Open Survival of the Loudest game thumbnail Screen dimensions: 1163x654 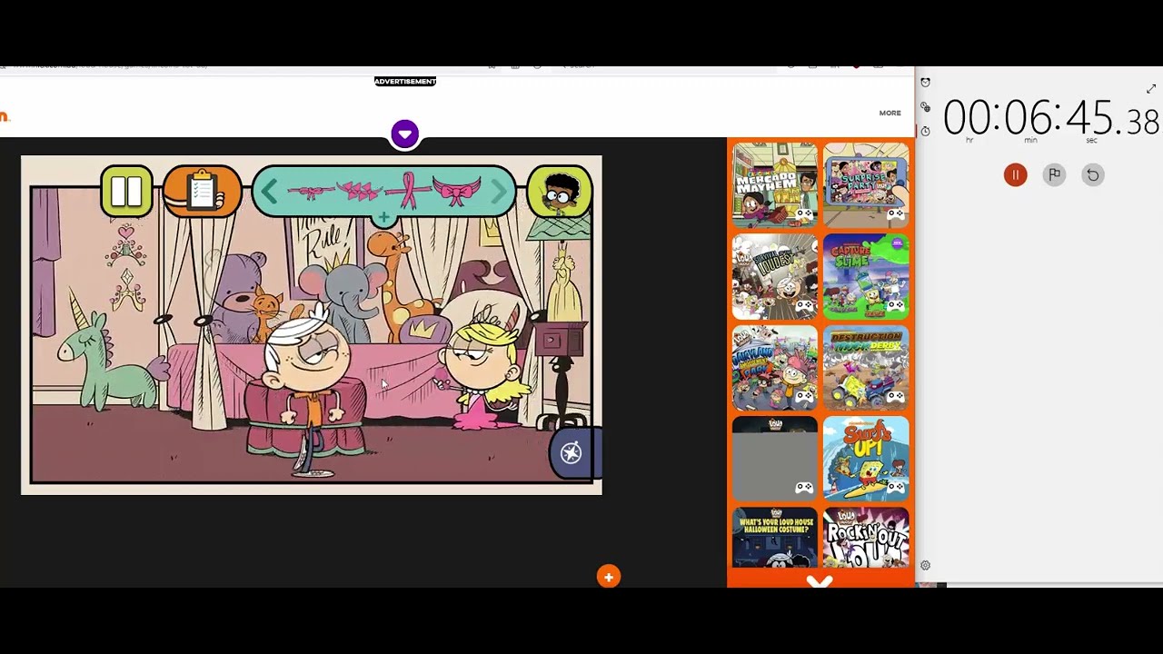(774, 276)
